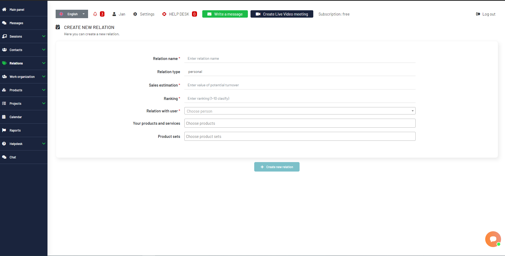Open the English language selector
Viewport: 505px width, 256px height.
pyautogui.click(x=71, y=14)
